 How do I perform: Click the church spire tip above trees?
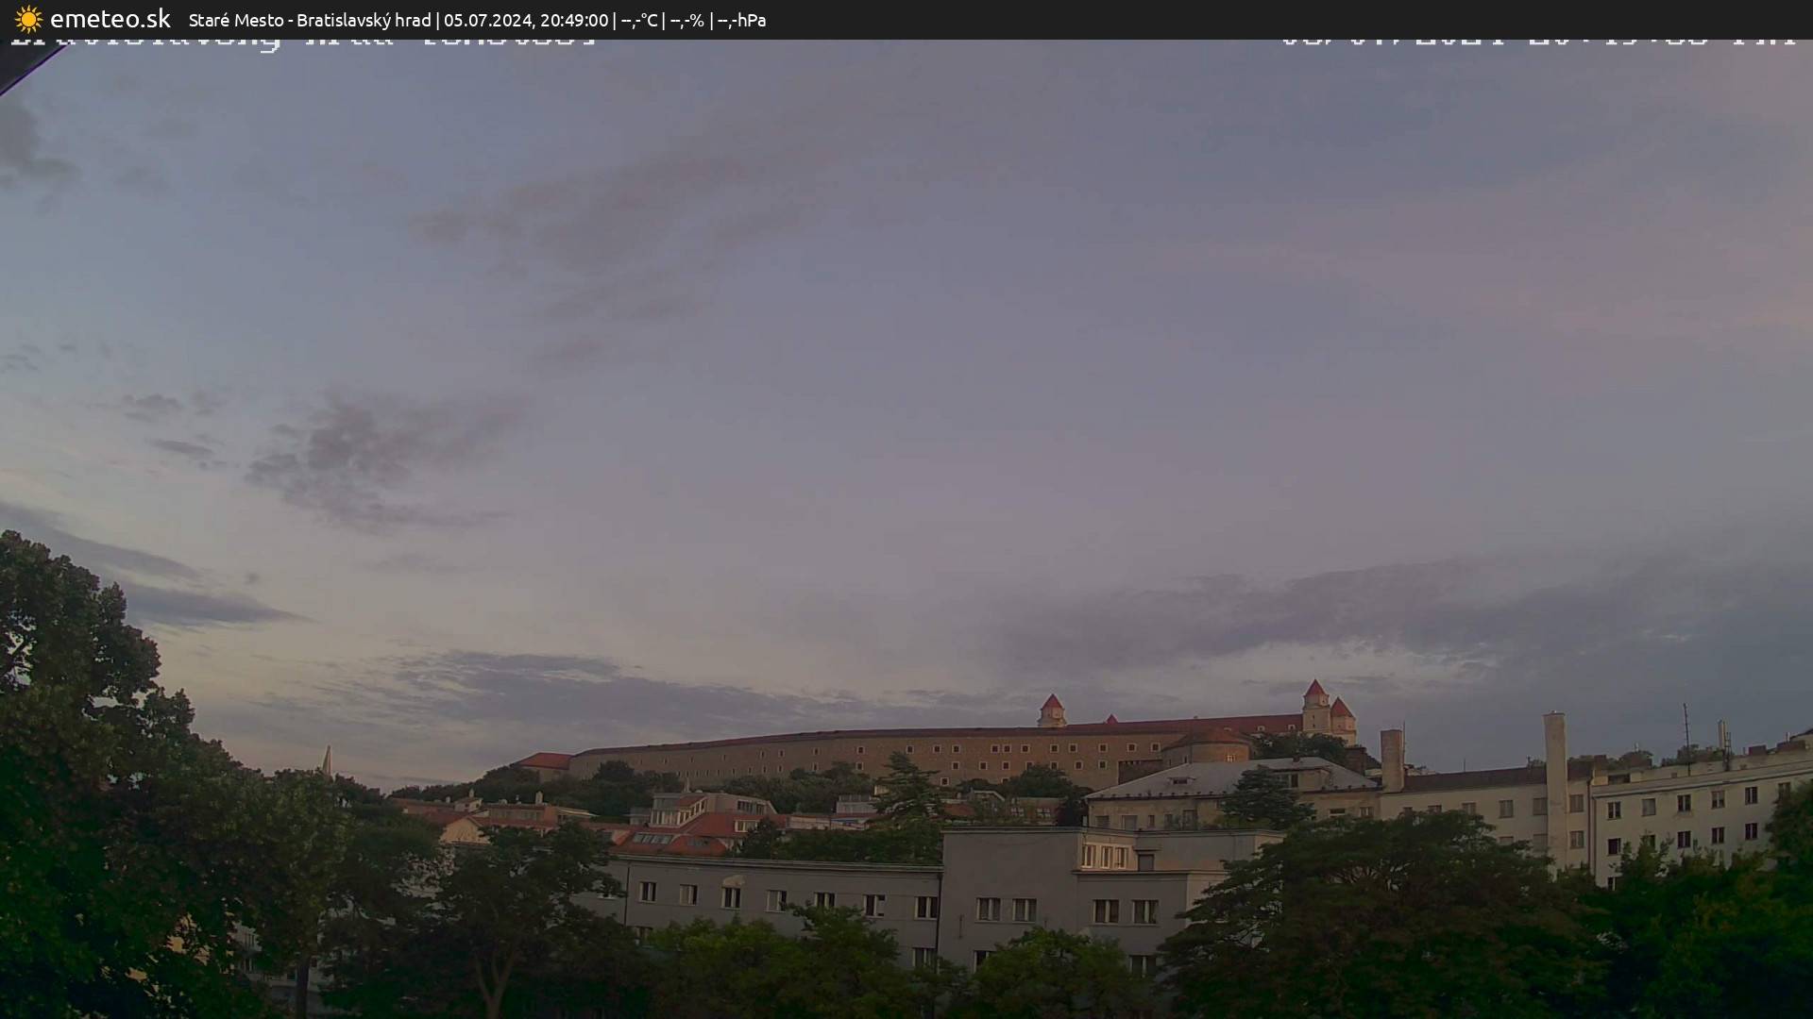point(327,755)
